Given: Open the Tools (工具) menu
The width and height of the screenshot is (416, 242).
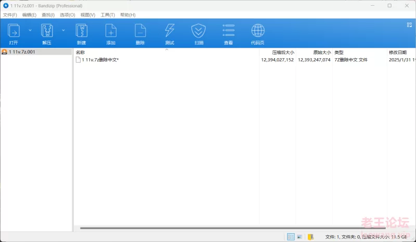Looking at the screenshot, I should point(108,15).
